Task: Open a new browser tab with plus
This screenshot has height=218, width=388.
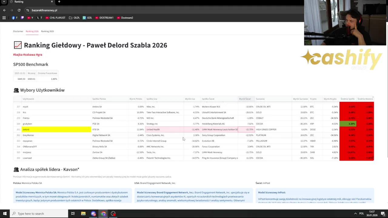Action: point(59,2)
